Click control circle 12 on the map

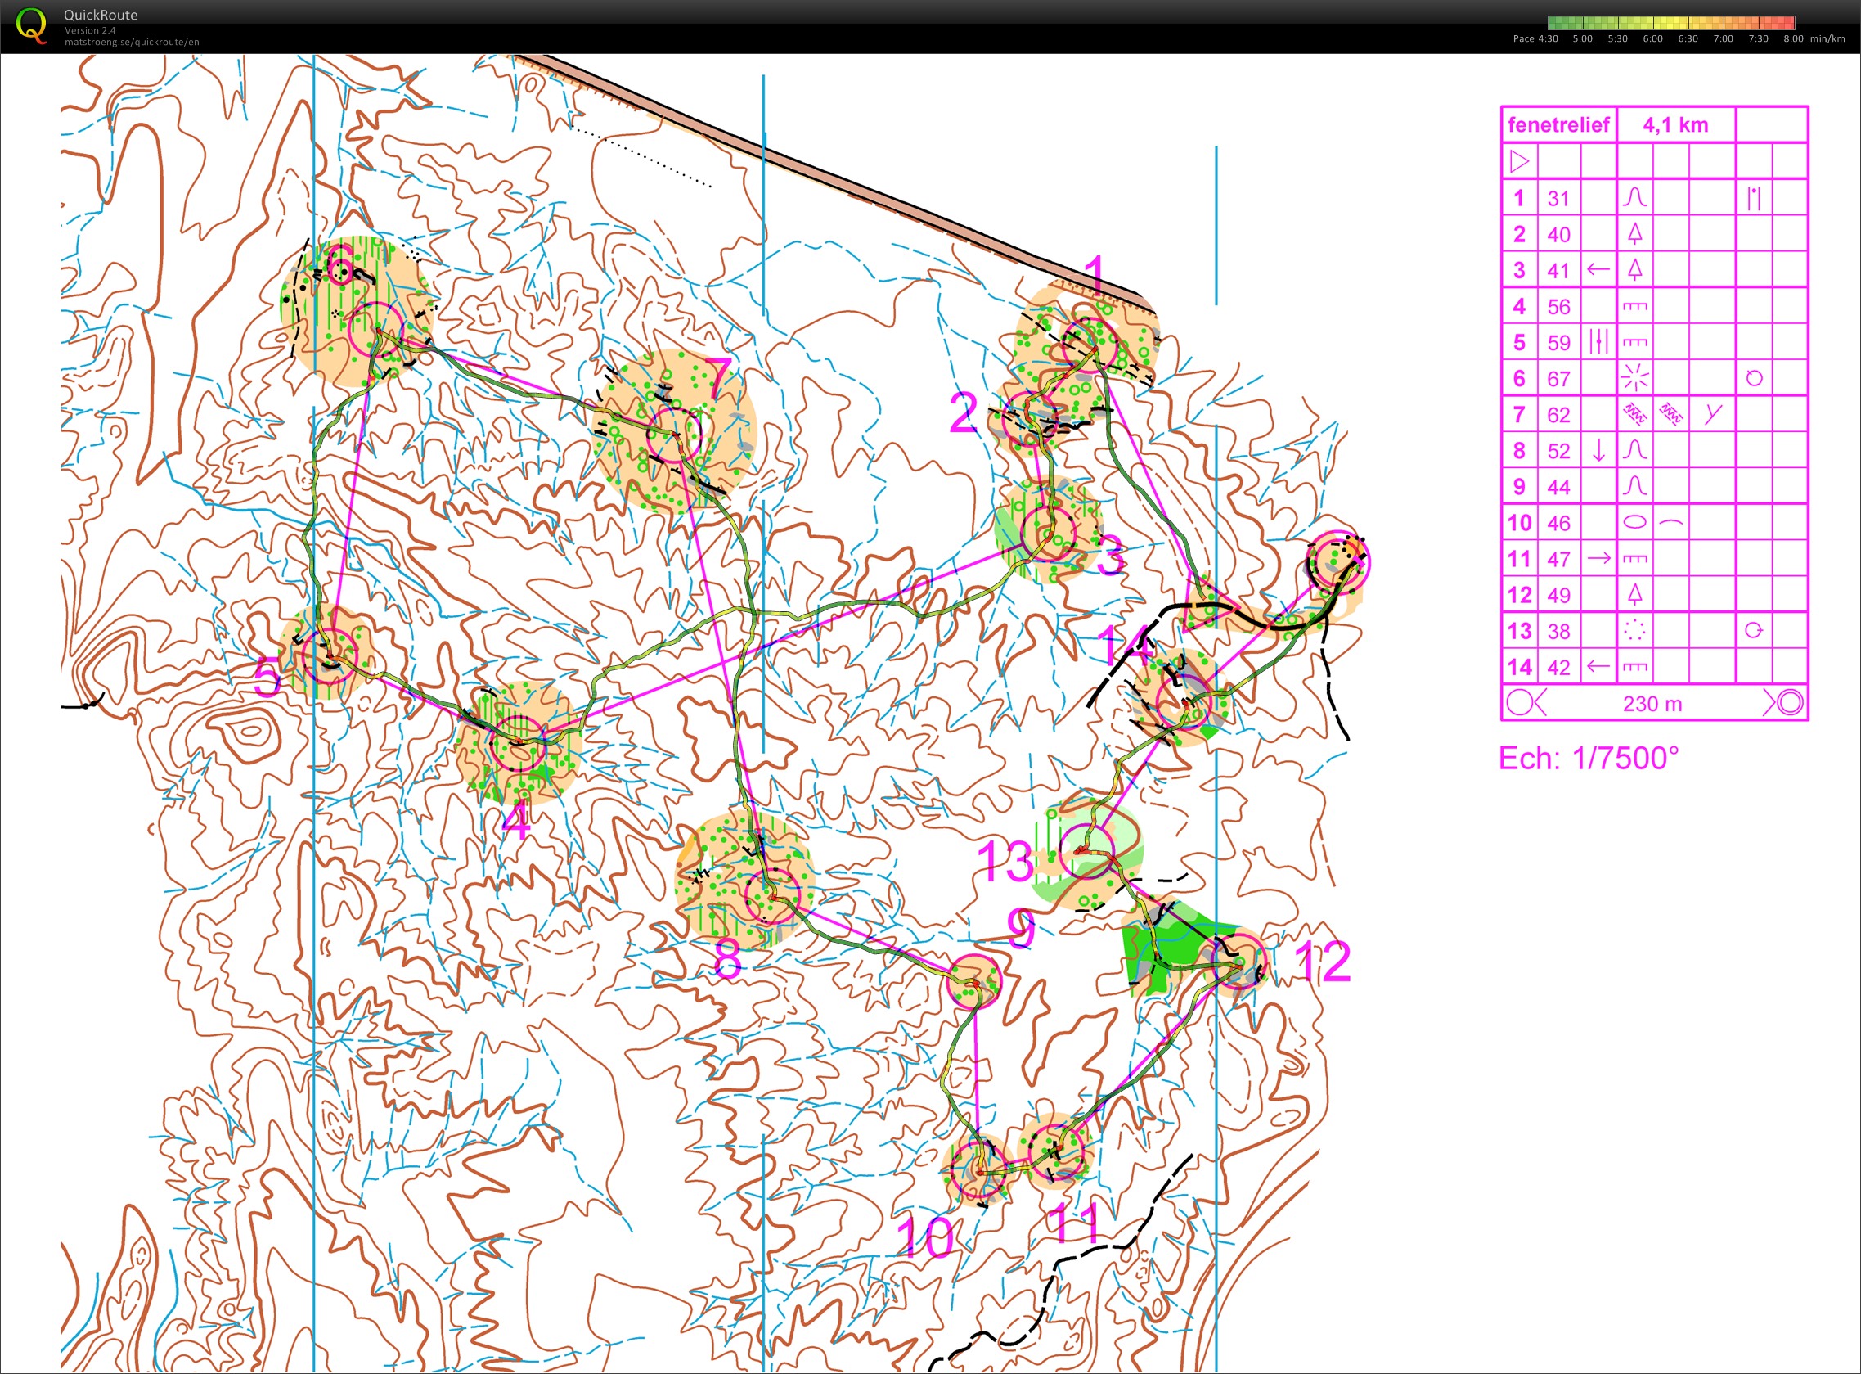pyautogui.click(x=1239, y=961)
